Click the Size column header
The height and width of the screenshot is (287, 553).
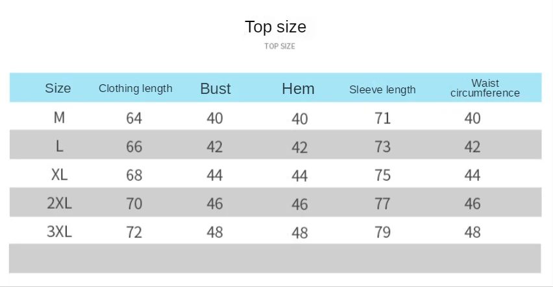pyautogui.click(x=58, y=88)
